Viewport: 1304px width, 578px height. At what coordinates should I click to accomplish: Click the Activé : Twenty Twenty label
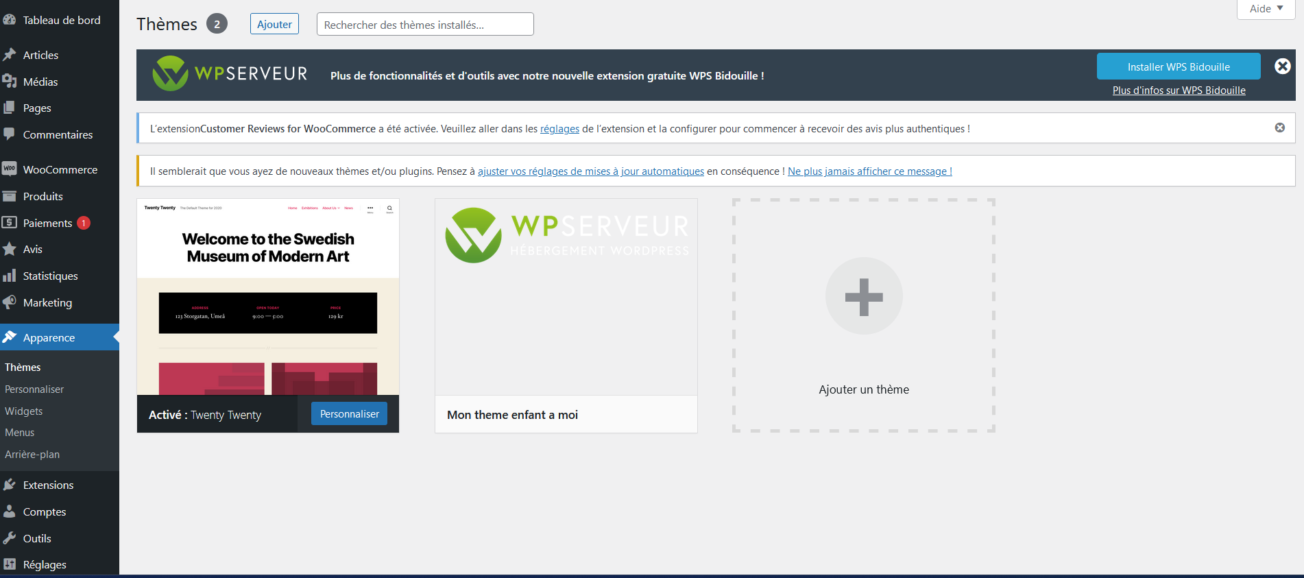(x=205, y=415)
